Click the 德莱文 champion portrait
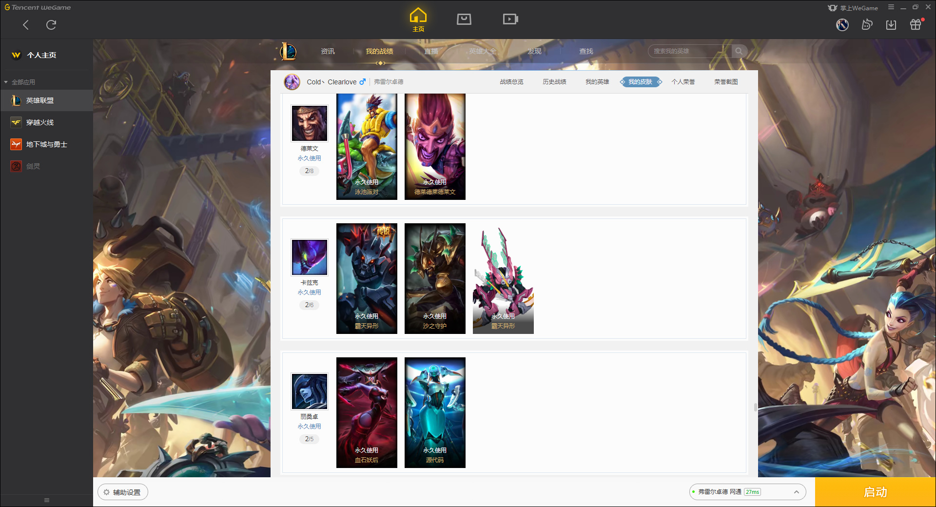 pos(310,123)
